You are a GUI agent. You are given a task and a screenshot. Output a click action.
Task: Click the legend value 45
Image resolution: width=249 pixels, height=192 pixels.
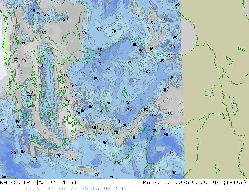tap(51, 189)
